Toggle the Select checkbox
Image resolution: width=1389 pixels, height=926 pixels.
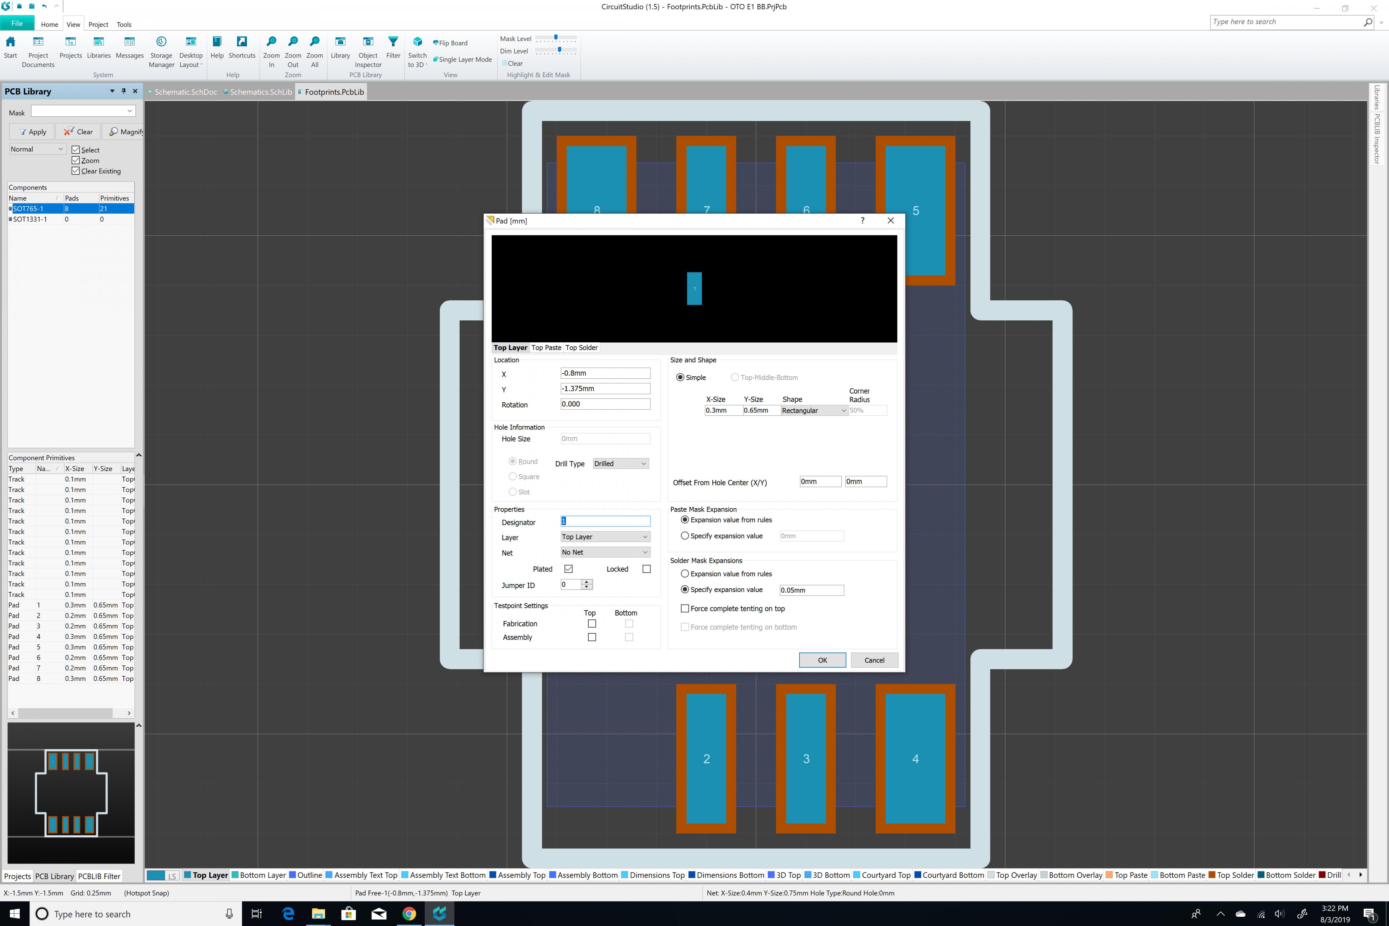pos(76,150)
